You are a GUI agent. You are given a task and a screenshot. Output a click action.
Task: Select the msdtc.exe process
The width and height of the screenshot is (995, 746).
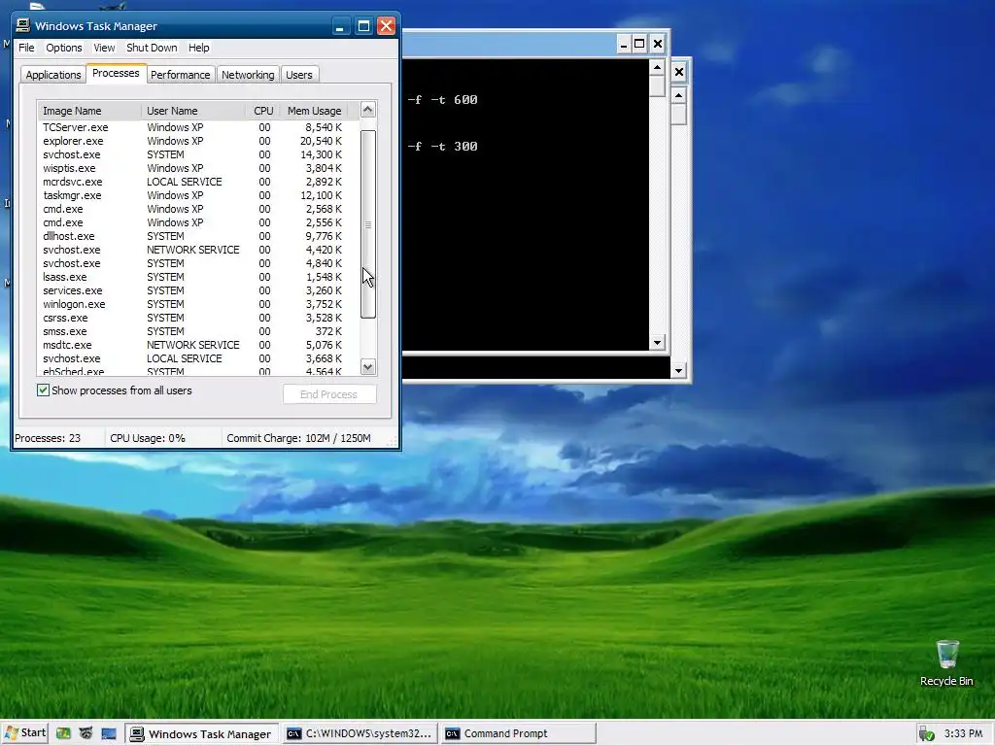pos(192,345)
